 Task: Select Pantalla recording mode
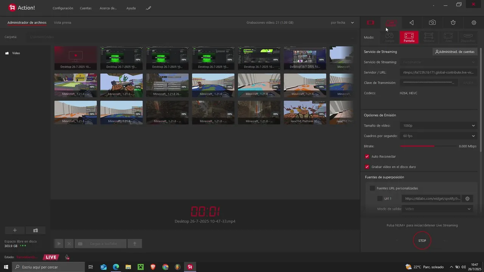409,37
